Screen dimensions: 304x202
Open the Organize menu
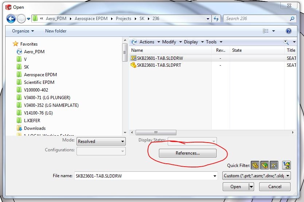pos(23,31)
